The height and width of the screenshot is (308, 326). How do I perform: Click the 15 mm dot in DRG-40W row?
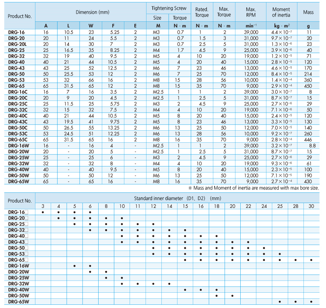[185, 290]
